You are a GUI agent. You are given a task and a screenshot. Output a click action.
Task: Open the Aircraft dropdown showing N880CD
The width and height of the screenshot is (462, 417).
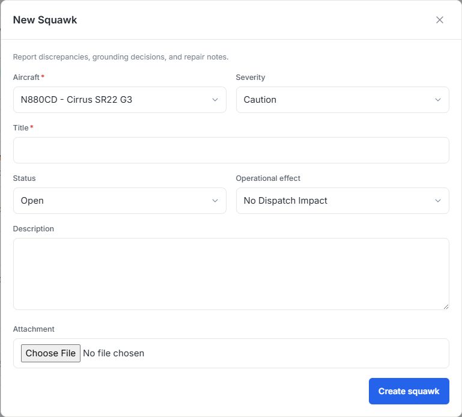tap(120, 100)
